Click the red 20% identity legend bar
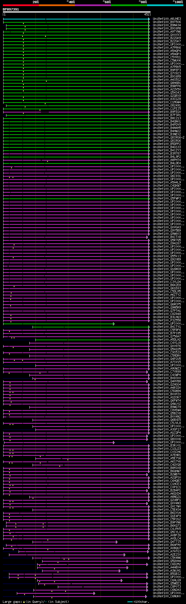This screenshot has height=604, width=186. point(21,5)
